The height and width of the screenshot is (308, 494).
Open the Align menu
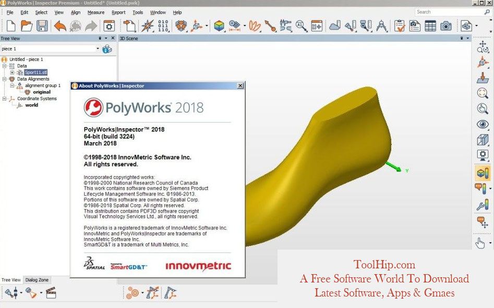coord(76,13)
